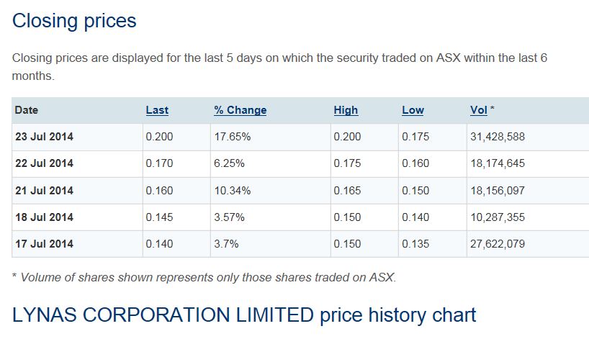589x339 pixels.
Task: Select the 18 Jul 2014 date cell
Action: pos(44,217)
